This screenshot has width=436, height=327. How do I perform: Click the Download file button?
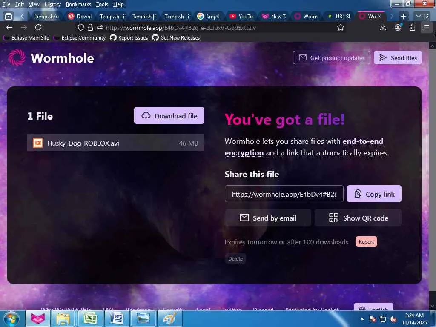[169, 116]
